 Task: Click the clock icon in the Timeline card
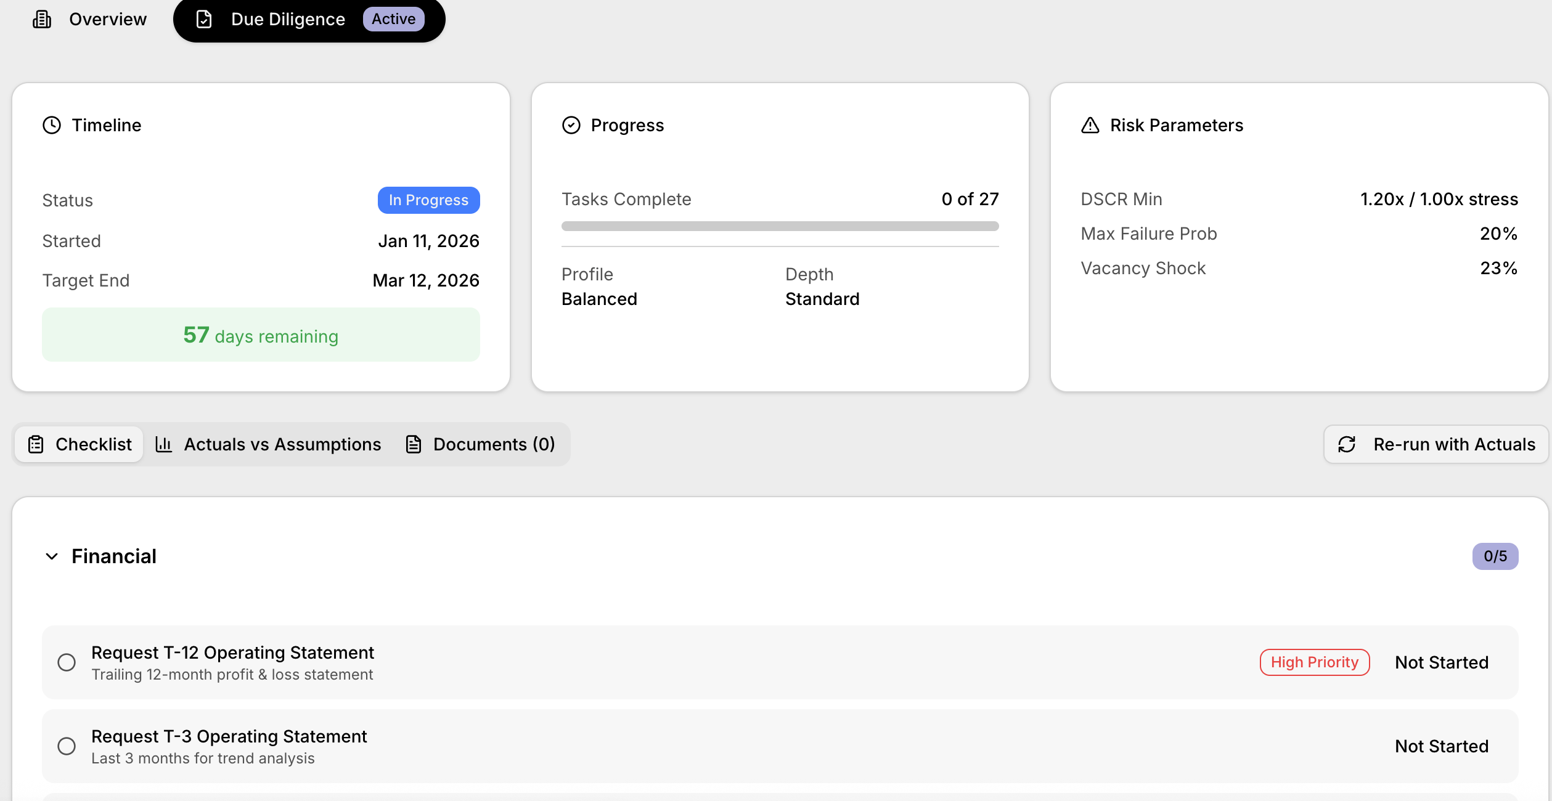tap(52, 125)
